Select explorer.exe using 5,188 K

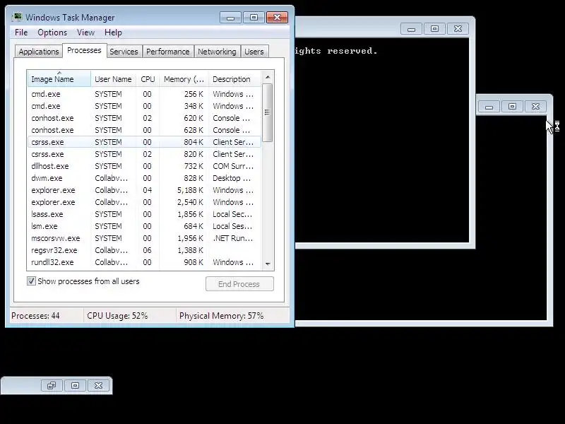click(x=144, y=190)
